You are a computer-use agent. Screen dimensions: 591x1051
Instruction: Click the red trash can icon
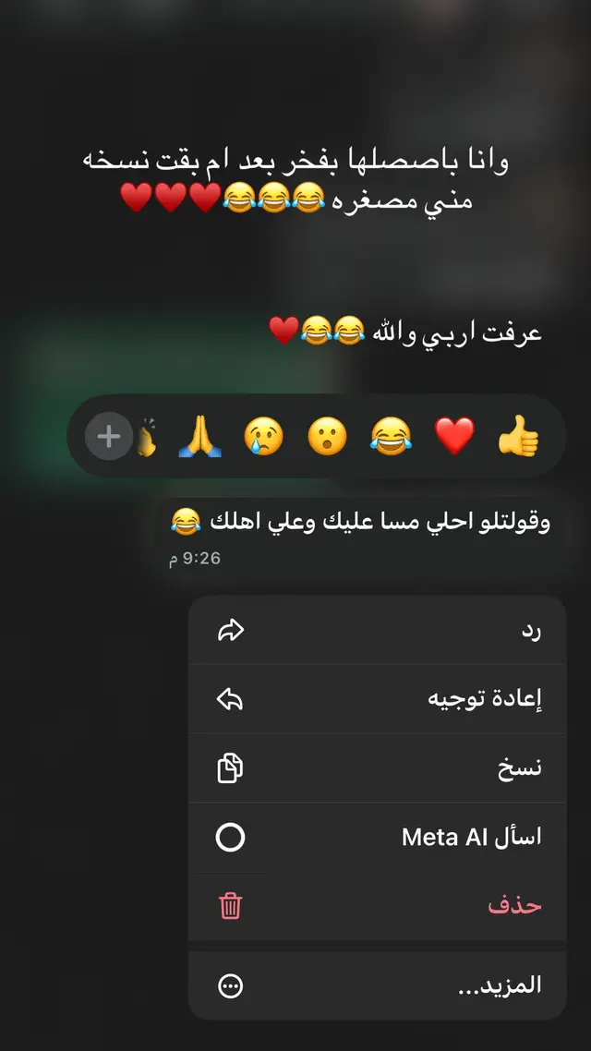[231, 907]
